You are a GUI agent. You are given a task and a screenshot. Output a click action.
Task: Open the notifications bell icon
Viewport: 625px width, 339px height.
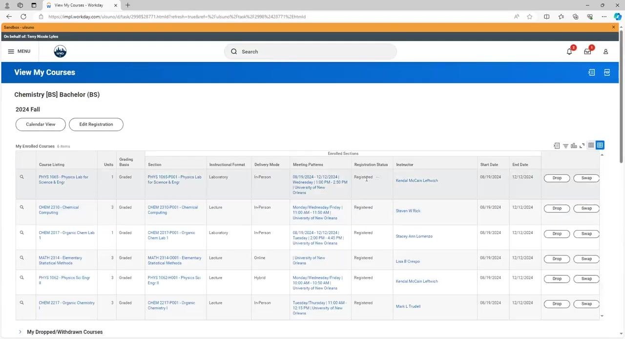click(x=569, y=51)
